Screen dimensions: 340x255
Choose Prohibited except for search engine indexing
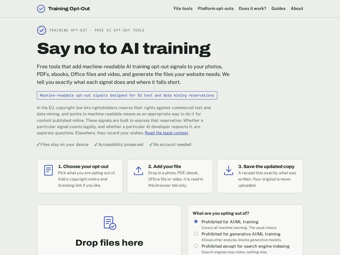[196, 246]
